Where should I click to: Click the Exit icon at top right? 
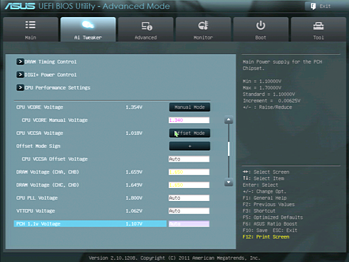coord(313,7)
